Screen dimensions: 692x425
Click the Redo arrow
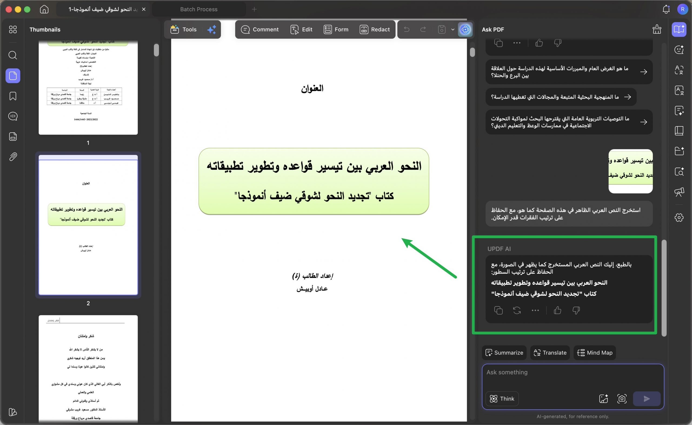(x=423, y=29)
